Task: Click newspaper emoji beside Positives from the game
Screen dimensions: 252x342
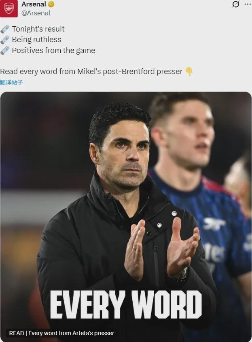Action: click(x=5, y=51)
